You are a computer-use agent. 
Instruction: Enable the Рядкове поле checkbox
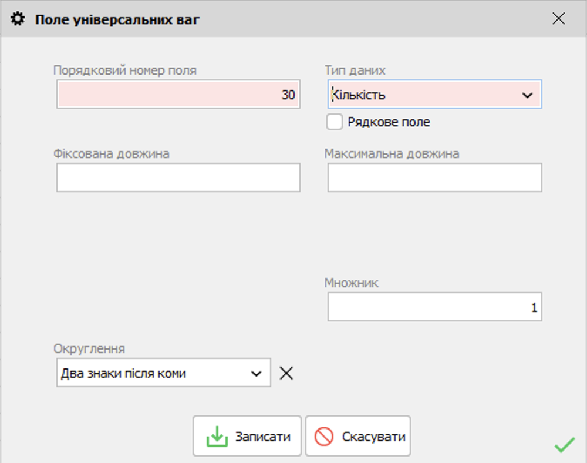[335, 122]
